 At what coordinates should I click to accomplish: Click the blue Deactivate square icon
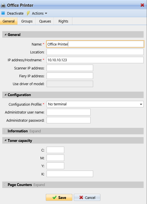3,13
